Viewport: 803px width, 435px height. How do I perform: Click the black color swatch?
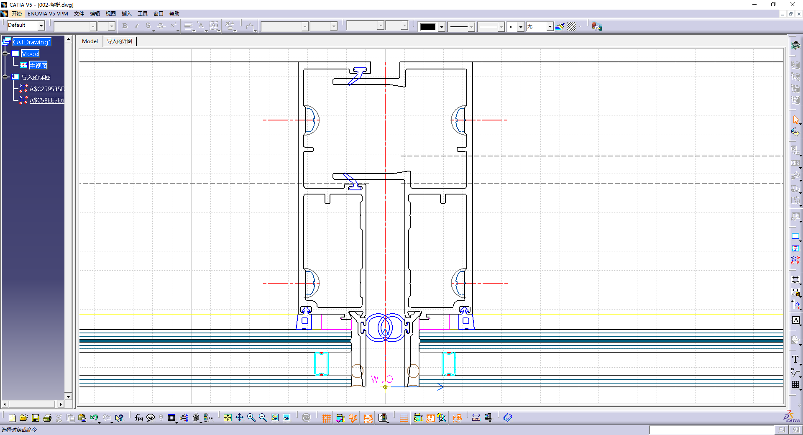pos(428,27)
